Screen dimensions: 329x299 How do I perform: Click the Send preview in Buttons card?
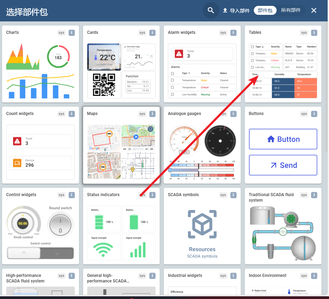click(x=283, y=165)
